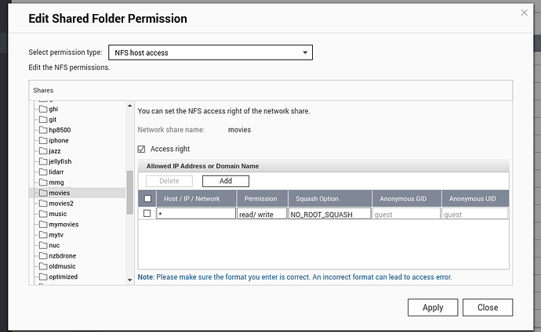541x332 pixels.
Task: Toggle the Access right checkbox
Action: point(142,149)
